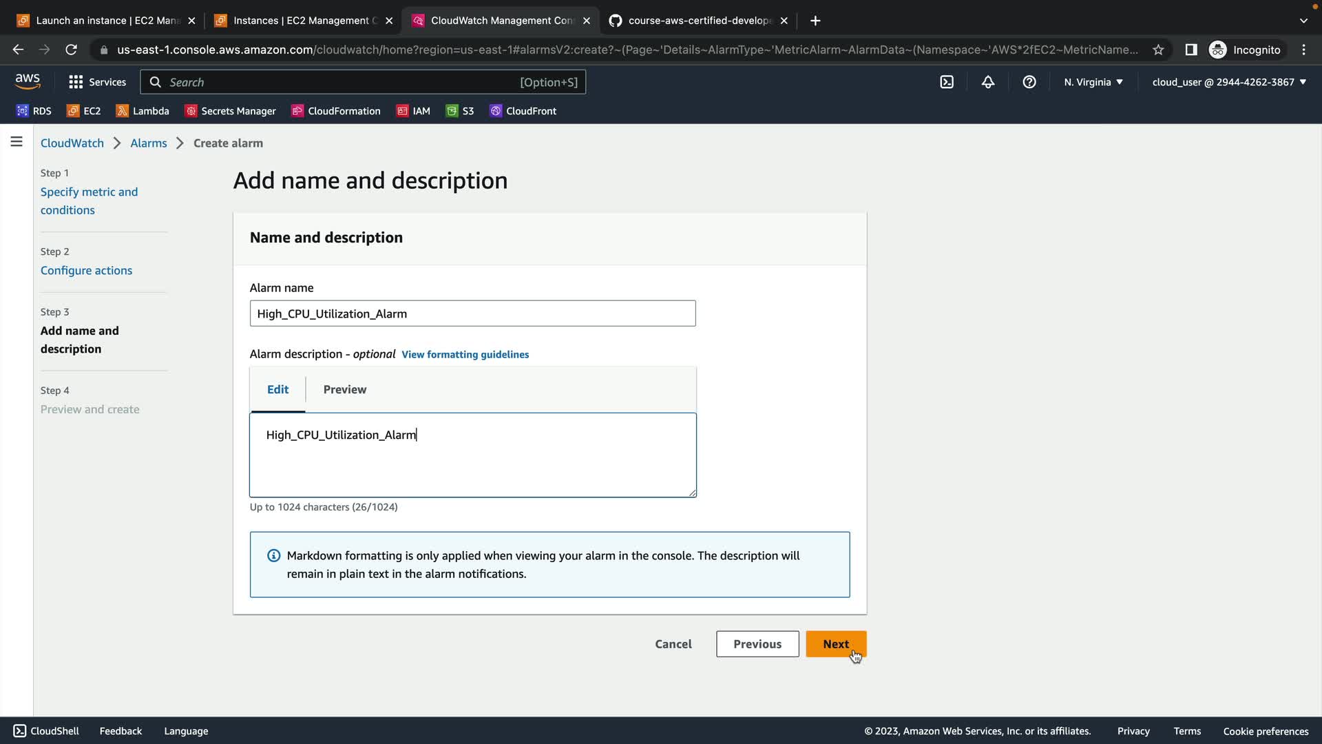
Task: Click the Next button
Action: pyautogui.click(x=835, y=644)
